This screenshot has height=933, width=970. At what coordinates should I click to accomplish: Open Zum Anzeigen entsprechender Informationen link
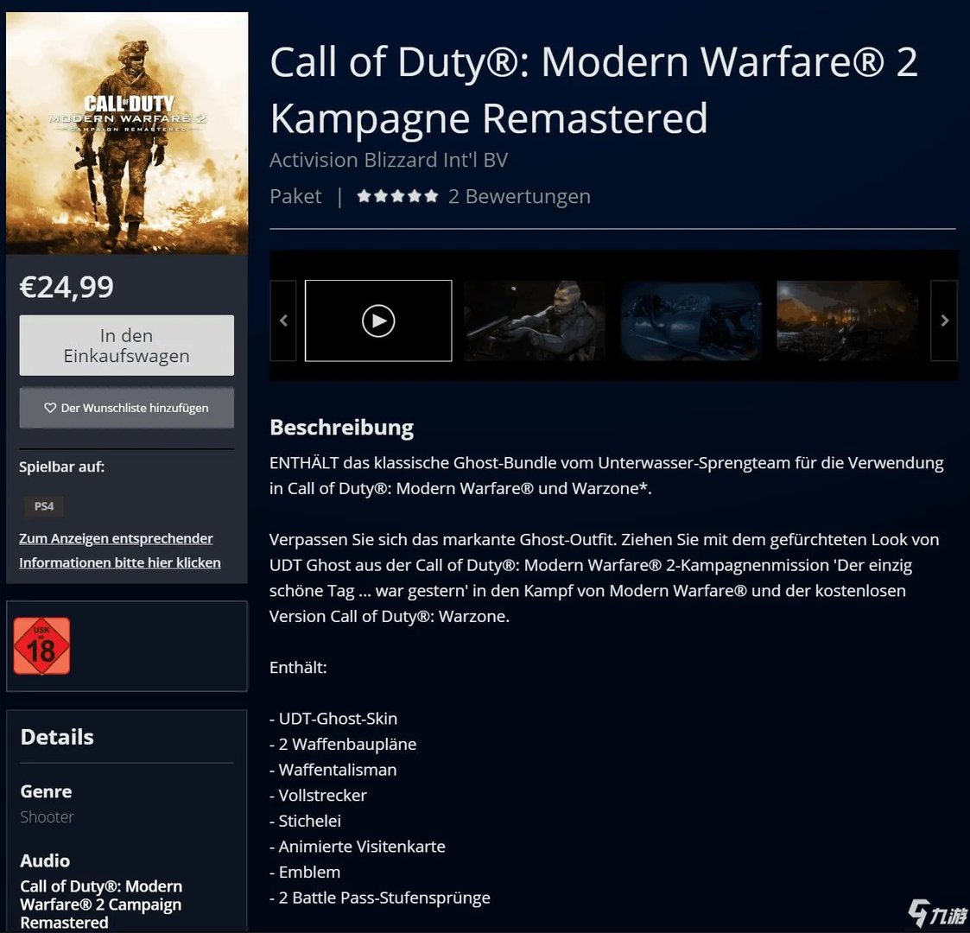pos(119,550)
